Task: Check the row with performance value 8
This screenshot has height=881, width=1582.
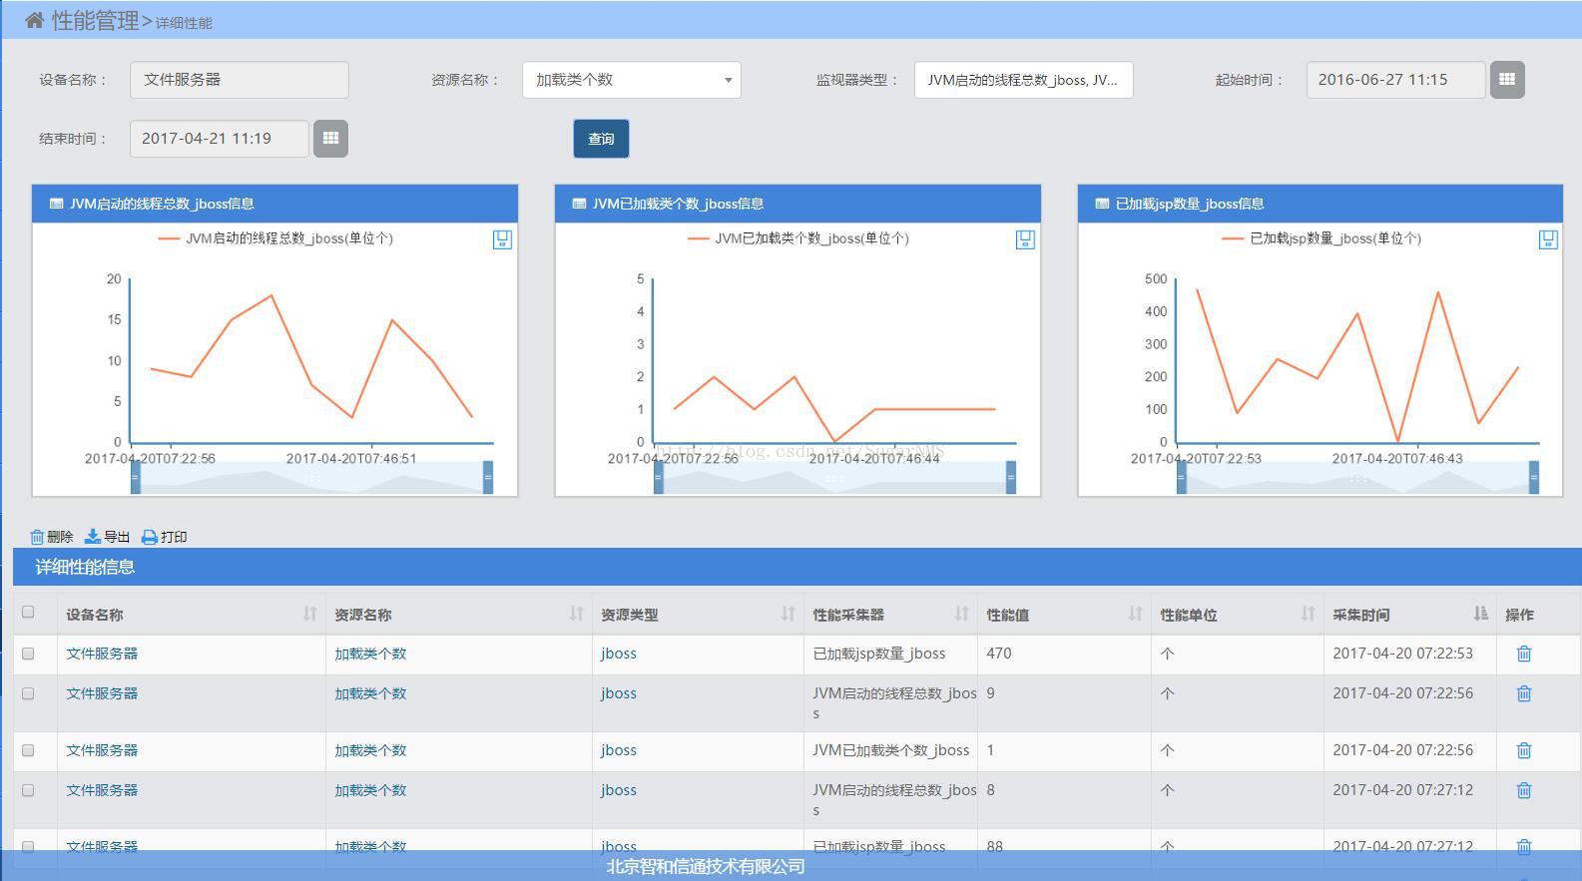Action: click(28, 790)
